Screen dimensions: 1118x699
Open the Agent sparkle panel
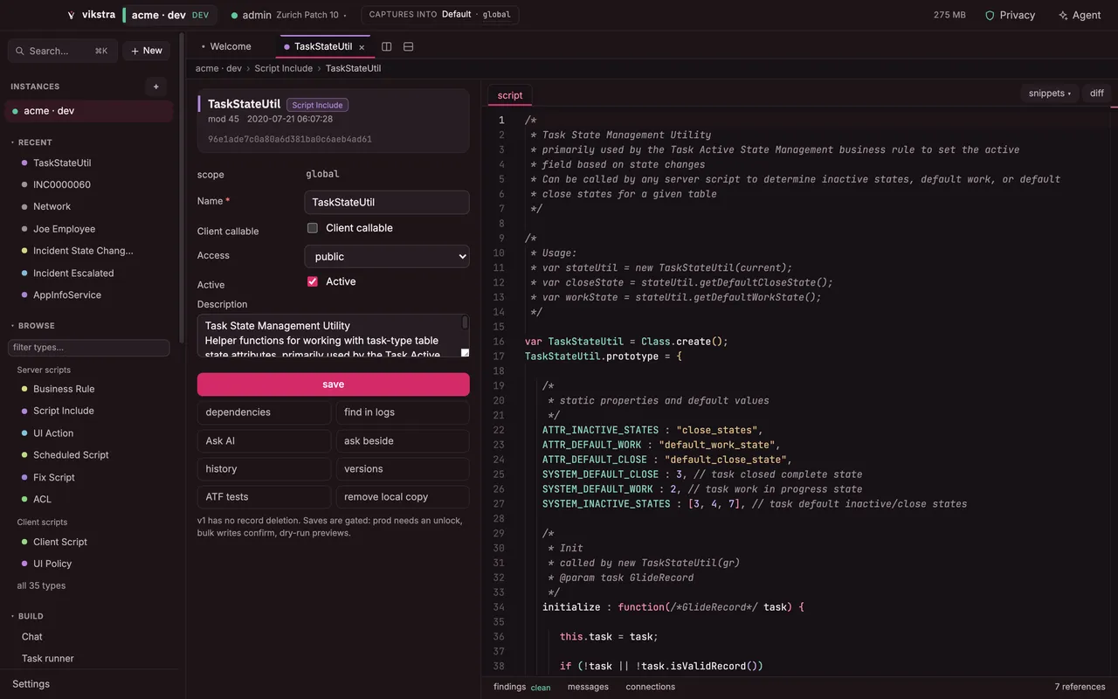pyautogui.click(x=1080, y=15)
